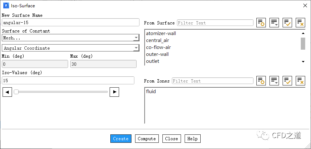Toggle match filter icon for From Zones
The width and height of the screenshot is (311, 149).
click(261, 81)
